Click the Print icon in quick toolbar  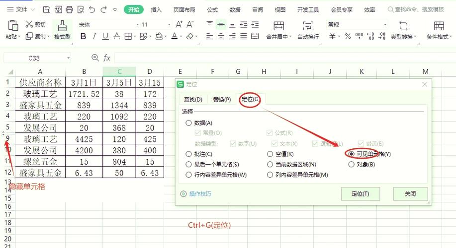[x=69, y=9]
